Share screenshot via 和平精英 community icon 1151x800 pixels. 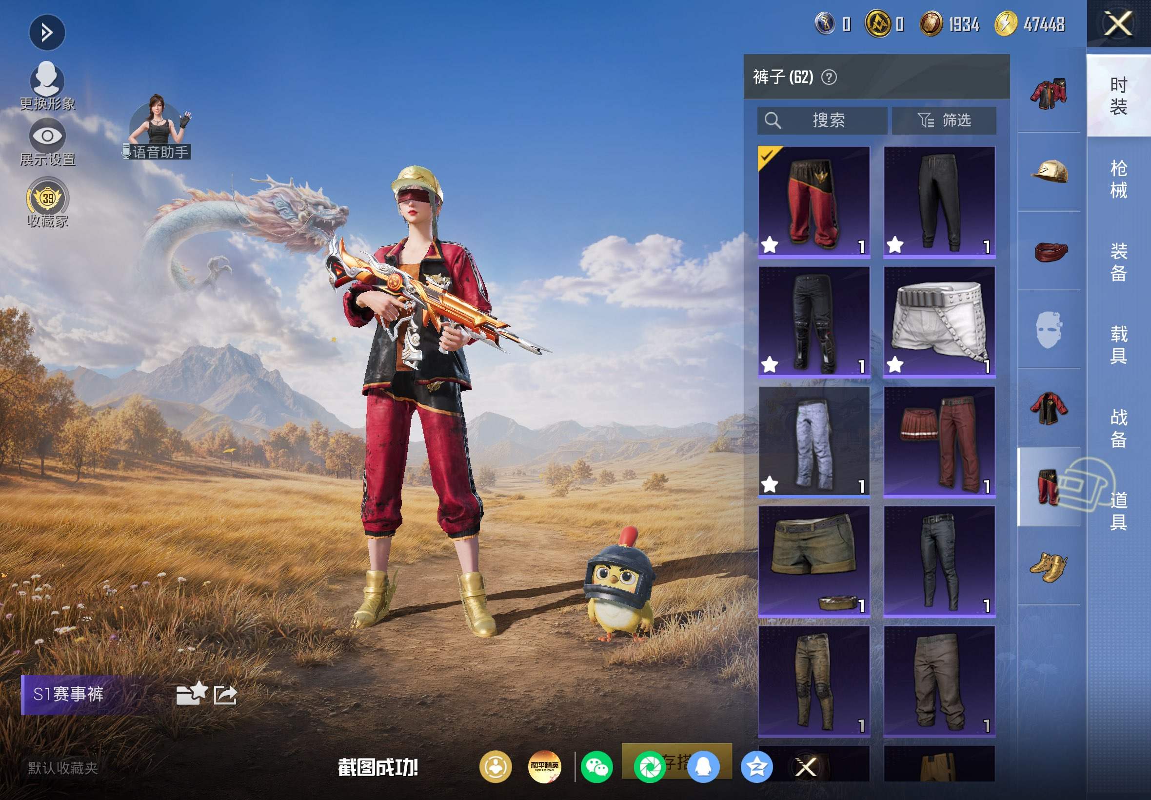(545, 766)
